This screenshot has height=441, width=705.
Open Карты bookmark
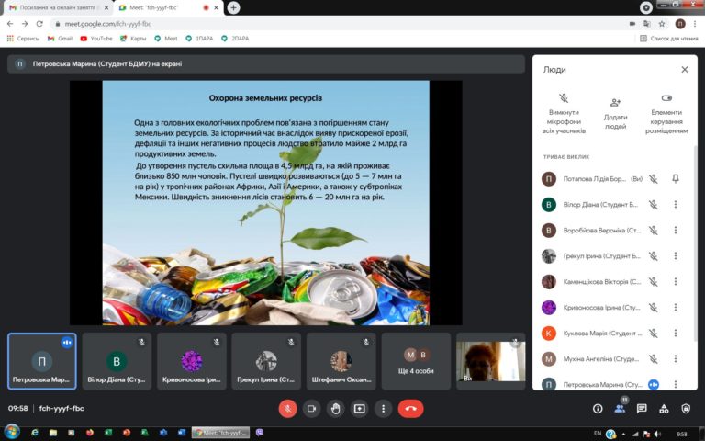point(133,39)
